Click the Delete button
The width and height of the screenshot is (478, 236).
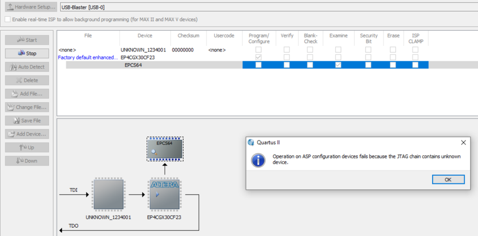pyautogui.click(x=27, y=80)
